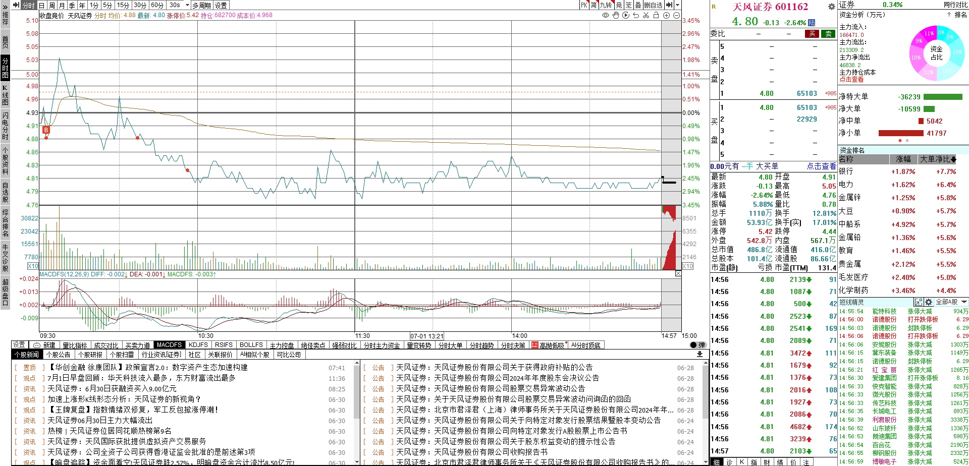Viewport: 969px width, 466px height.
Task: Open gear settings in 短线精灵 panel
Action: coord(928,302)
